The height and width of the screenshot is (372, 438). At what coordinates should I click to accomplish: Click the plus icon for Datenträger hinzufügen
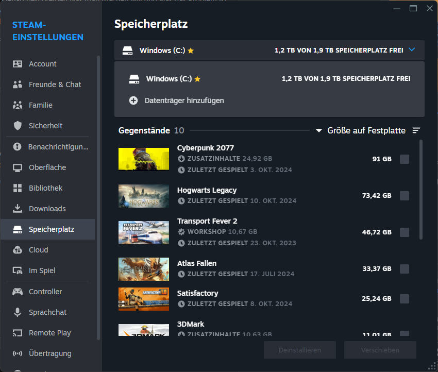coord(133,100)
